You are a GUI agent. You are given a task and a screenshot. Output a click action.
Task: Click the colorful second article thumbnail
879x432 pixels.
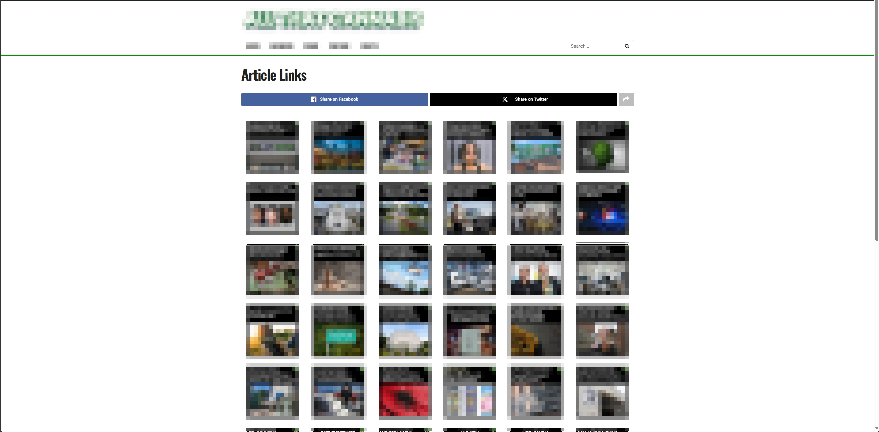click(x=338, y=147)
